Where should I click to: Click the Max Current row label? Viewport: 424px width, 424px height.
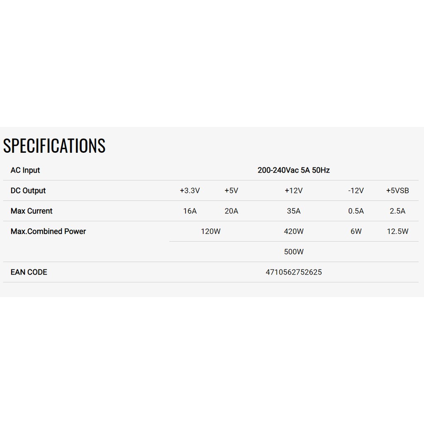(31, 211)
